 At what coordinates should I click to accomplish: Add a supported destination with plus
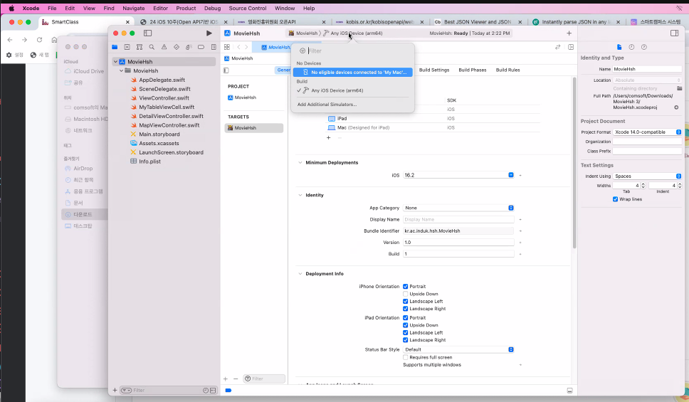[328, 137]
